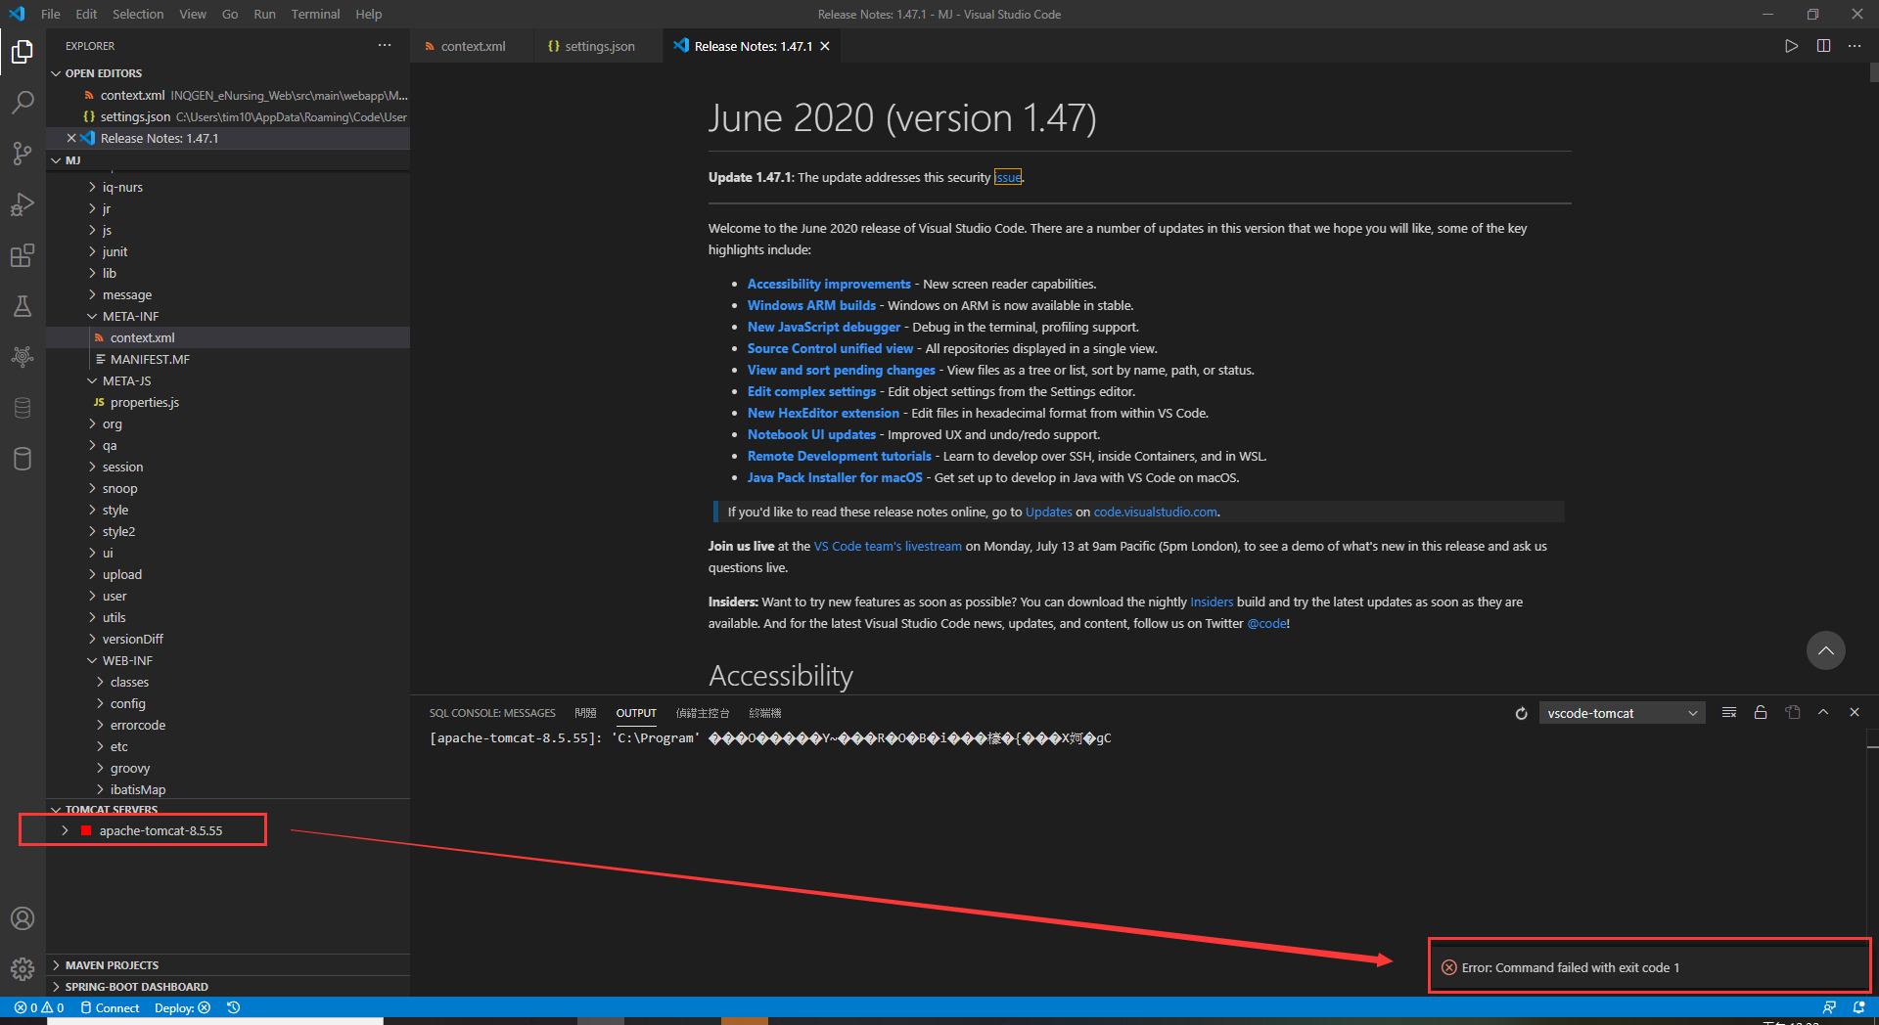The image size is (1879, 1025).
Task: Expand the apache-tomcat-8.5.55 server node
Action: pos(65,830)
